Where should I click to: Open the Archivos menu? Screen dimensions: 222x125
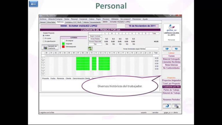43,19
